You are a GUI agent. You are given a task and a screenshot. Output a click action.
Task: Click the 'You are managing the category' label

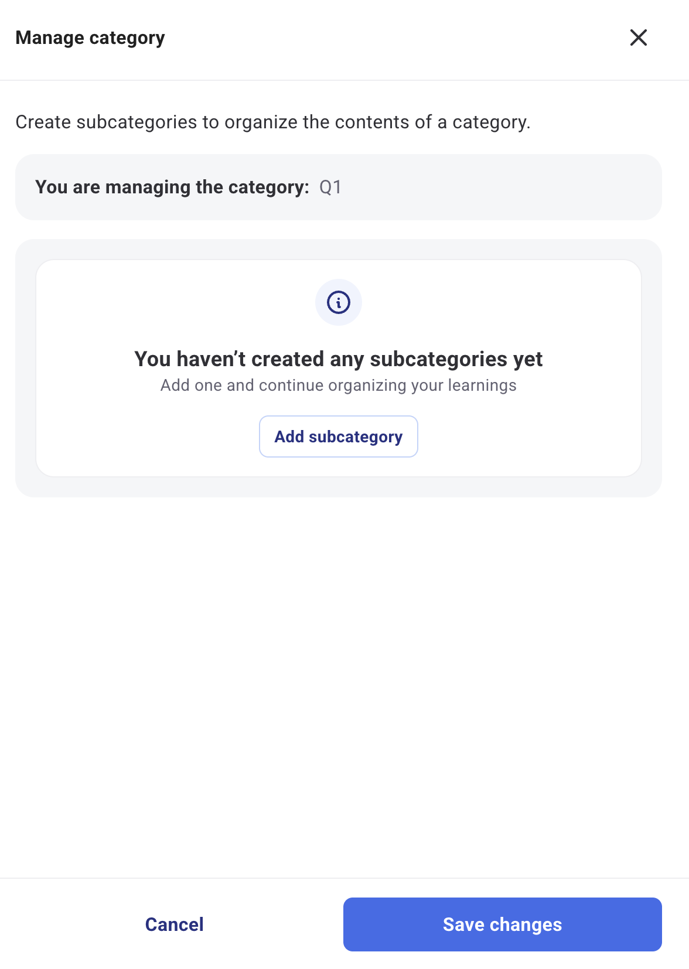pyautogui.click(x=172, y=187)
